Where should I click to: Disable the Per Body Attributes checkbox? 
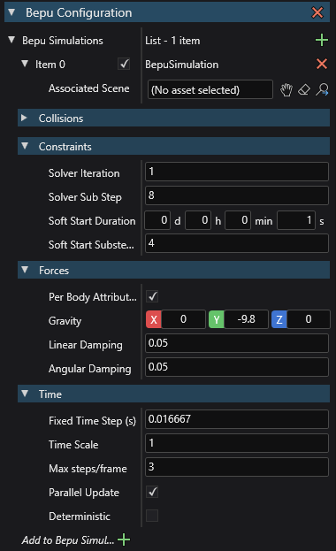(152, 296)
